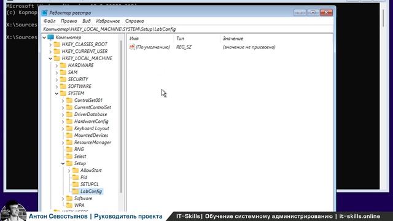This screenshot has height=221, width=393.
Task: Expand the Keyboard Layout key arrow
Action: pos(63,128)
